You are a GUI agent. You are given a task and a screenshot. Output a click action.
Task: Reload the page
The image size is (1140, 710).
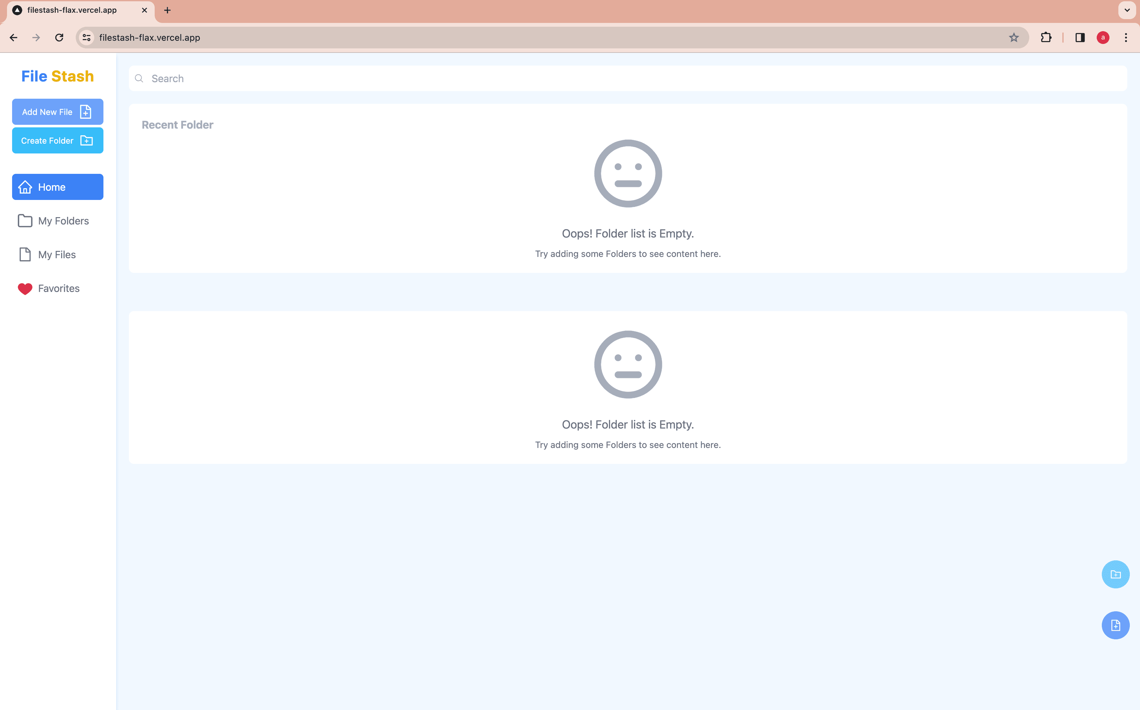59,38
